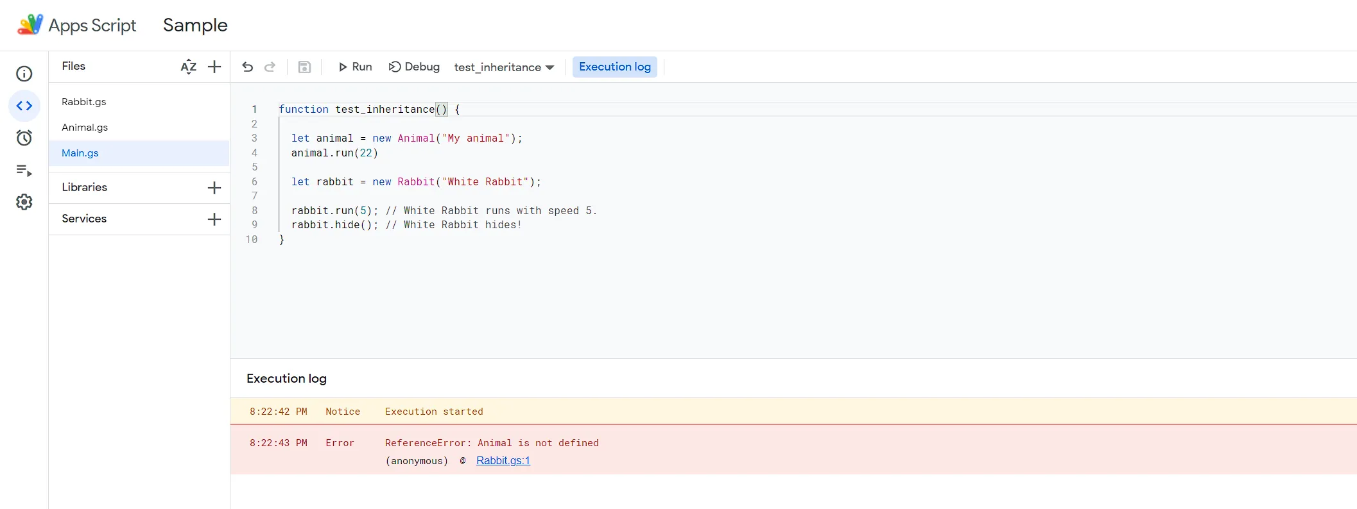
Task: Click the 'Error' log level label
Action: click(340, 443)
